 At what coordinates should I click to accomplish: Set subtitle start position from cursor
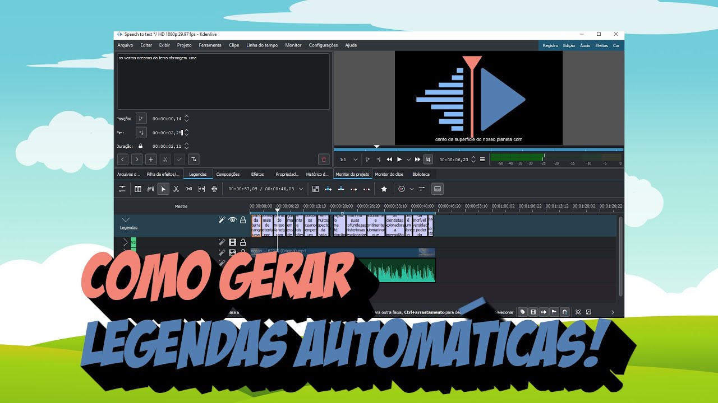pyautogui.click(x=141, y=118)
